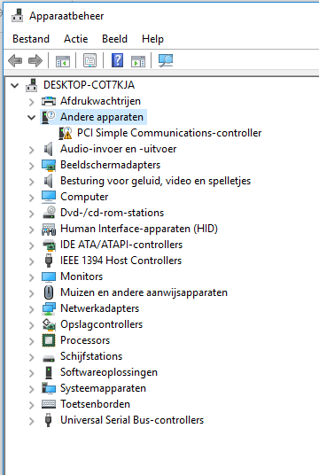
Task: Open the Properties toolbar icon
Action: coord(90,60)
